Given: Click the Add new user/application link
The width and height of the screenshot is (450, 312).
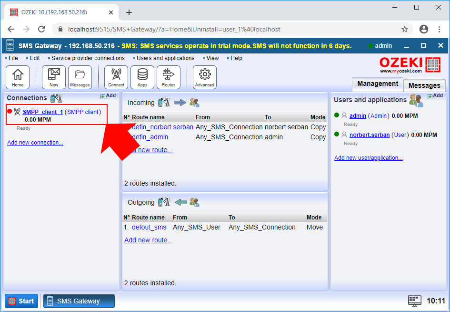Looking at the screenshot, I should point(369,157).
